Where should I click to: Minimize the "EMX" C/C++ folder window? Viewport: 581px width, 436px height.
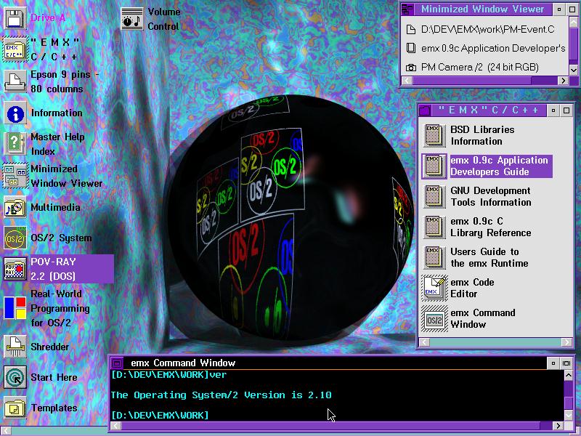[x=553, y=110]
